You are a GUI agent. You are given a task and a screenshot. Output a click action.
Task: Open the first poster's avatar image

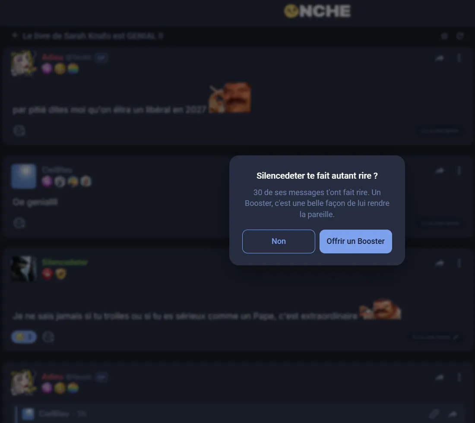[24, 63]
